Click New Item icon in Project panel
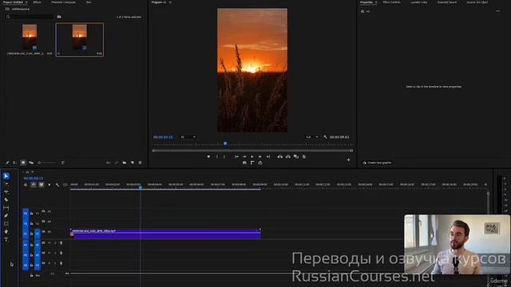The image size is (511, 287). point(133,163)
